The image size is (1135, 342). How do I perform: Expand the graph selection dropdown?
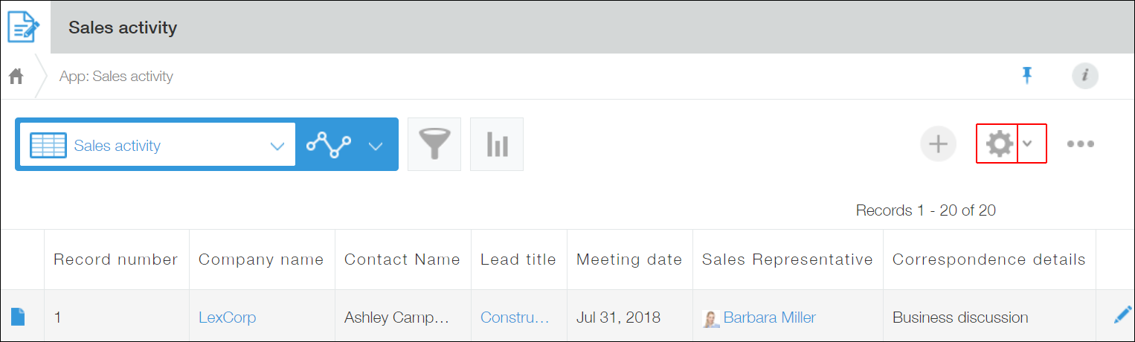376,146
